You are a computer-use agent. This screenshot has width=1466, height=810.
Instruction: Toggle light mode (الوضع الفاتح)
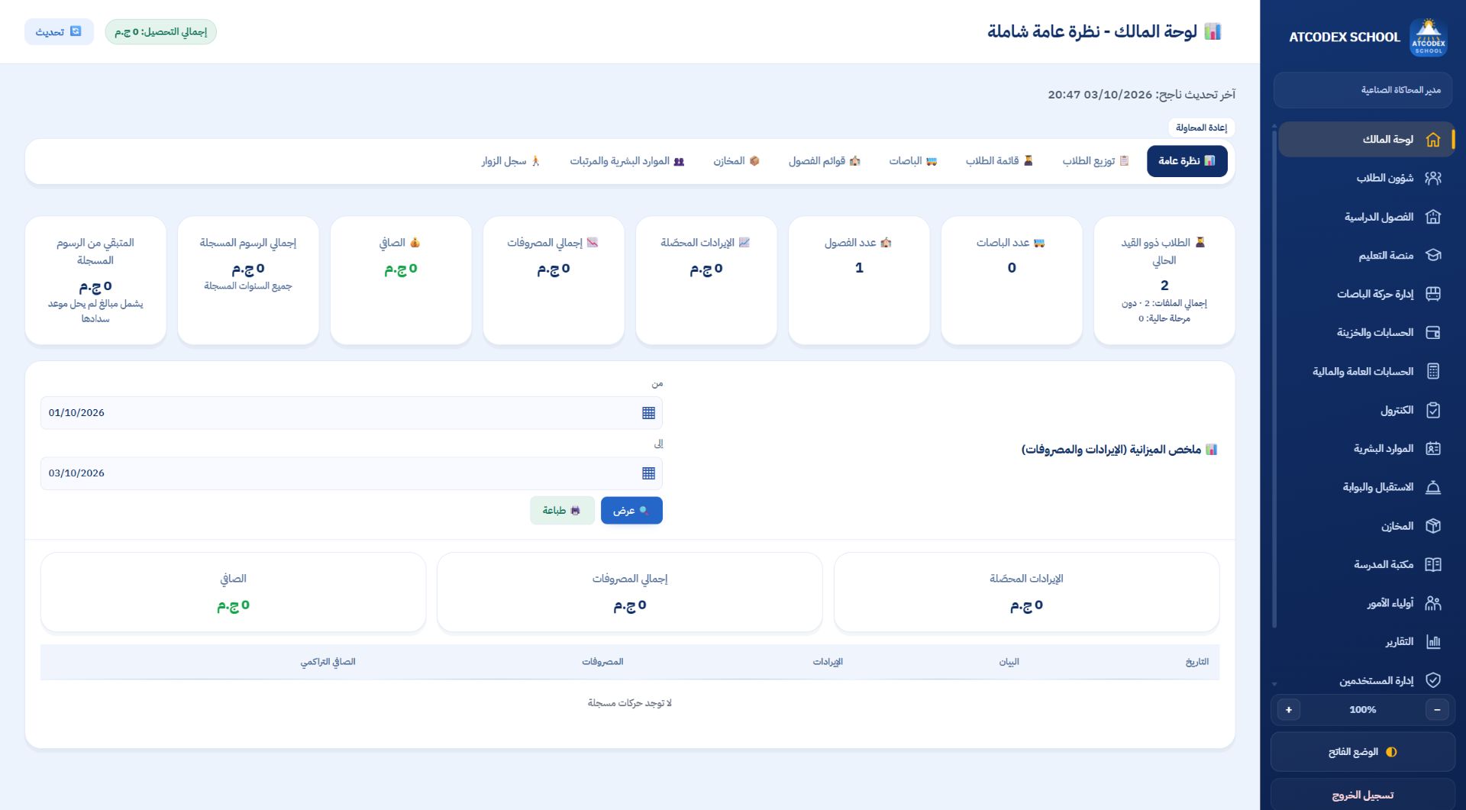pyautogui.click(x=1363, y=752)
